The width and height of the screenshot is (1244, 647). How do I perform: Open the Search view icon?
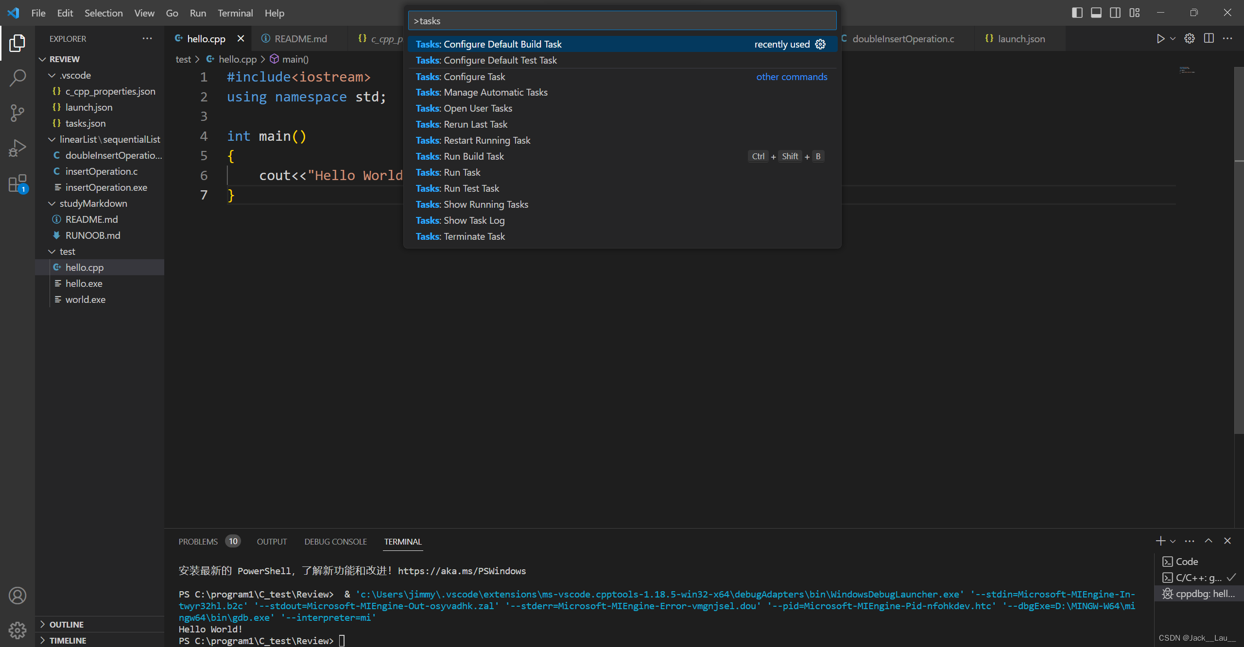point(17,78)
